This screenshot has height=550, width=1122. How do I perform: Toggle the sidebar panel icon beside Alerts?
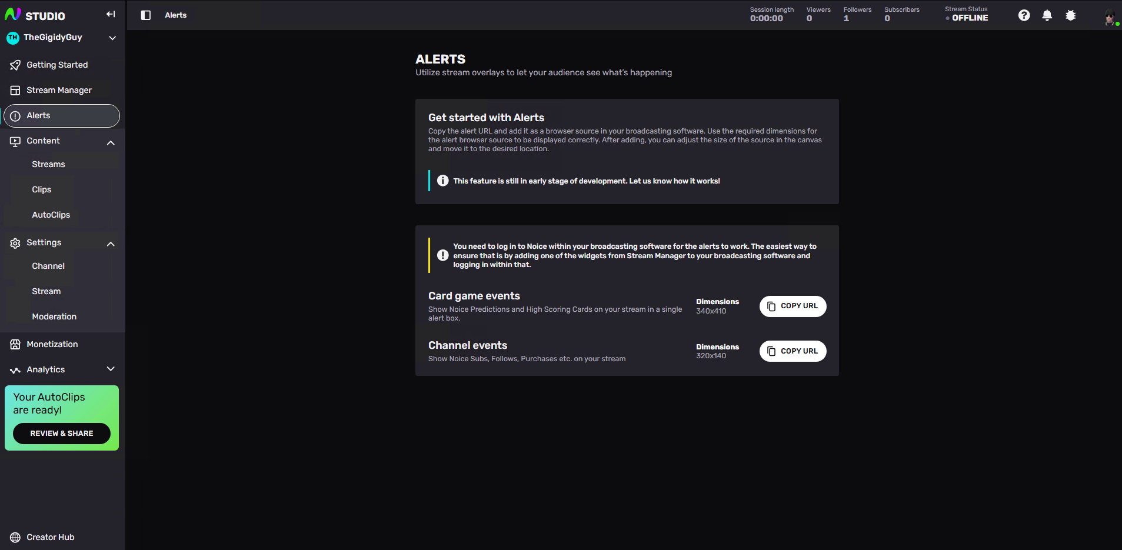(146, 15)
